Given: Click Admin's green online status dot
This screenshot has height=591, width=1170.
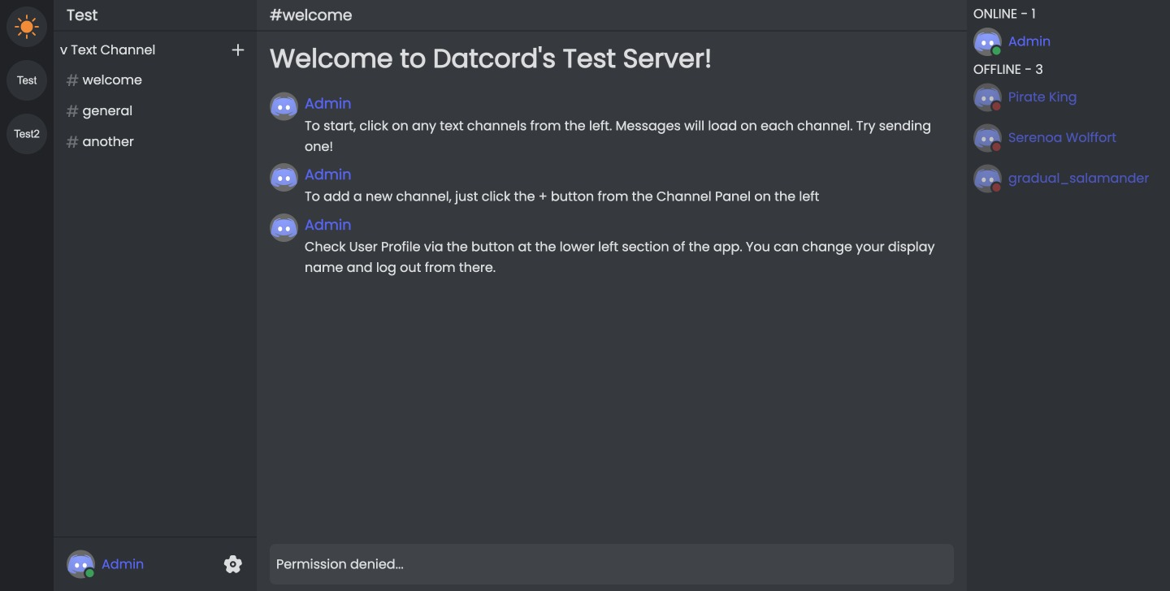Looking at the screenshot, I should [x=996, y=50].
